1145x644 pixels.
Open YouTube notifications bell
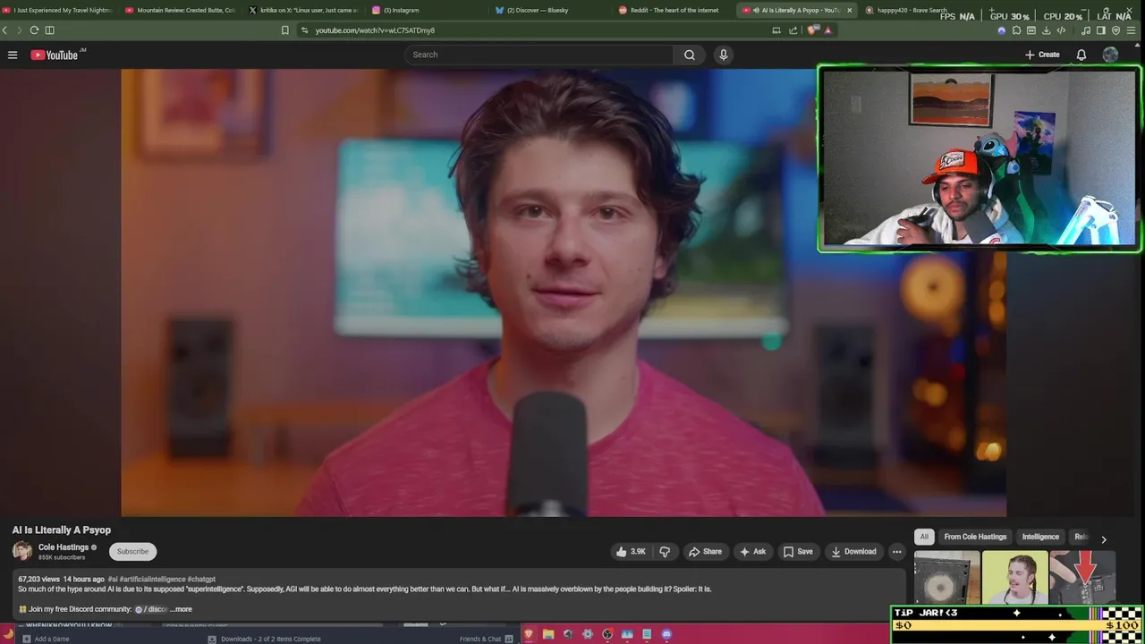click(x=1081, y=55)
